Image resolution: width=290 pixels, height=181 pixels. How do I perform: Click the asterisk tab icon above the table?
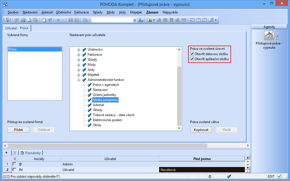click(6, 153)
